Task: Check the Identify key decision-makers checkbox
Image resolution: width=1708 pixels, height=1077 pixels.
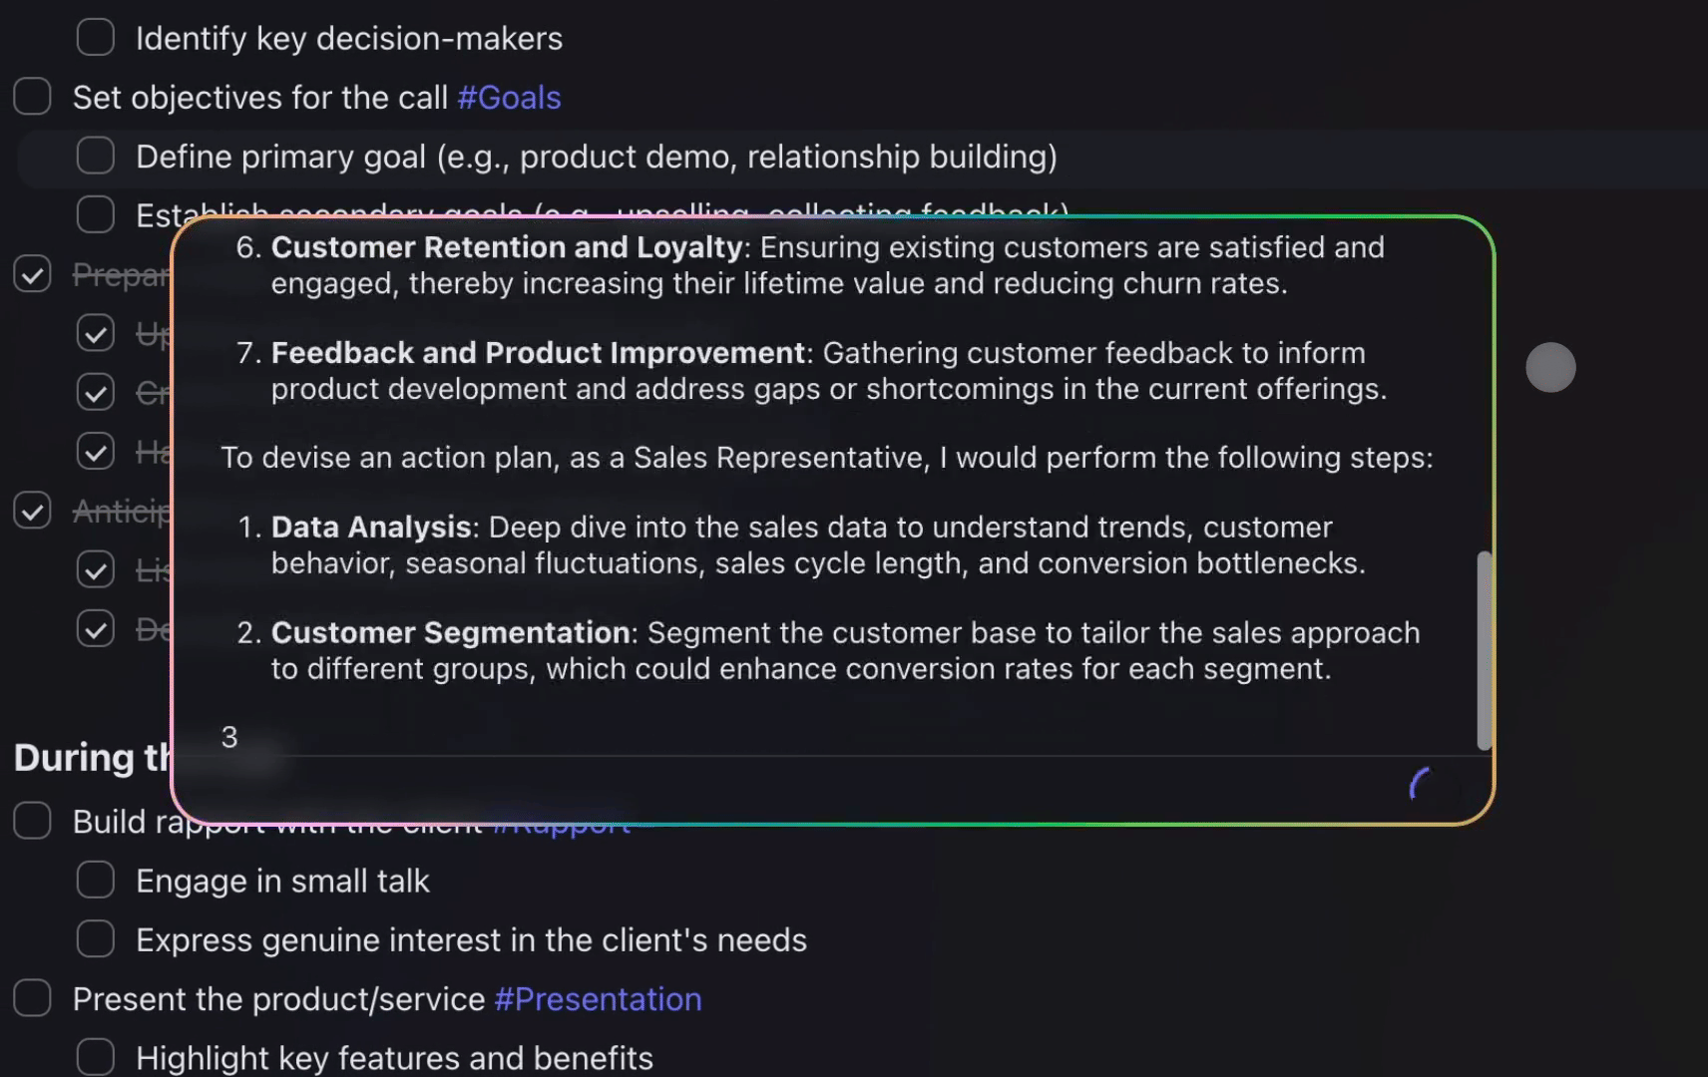Action: click(x=96, y=38)
